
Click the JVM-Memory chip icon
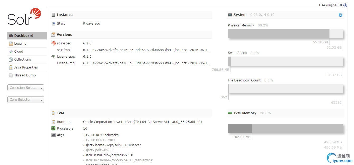230,113
